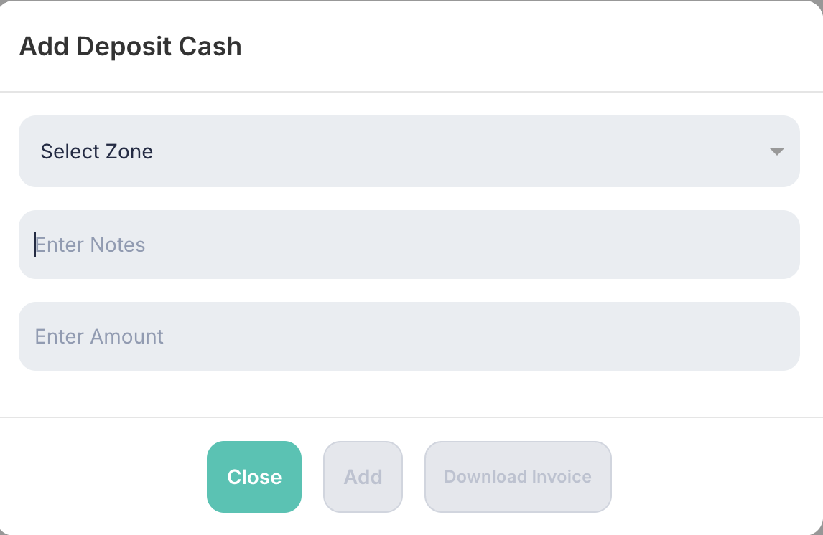The width and height of the screenshot is (823, 535).
Task: Open the Select Zone dropdown
Action: pyautogui.click(x=409, y=151)
